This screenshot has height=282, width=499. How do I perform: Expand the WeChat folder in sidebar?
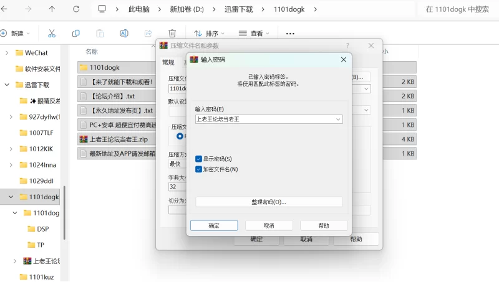7,53
